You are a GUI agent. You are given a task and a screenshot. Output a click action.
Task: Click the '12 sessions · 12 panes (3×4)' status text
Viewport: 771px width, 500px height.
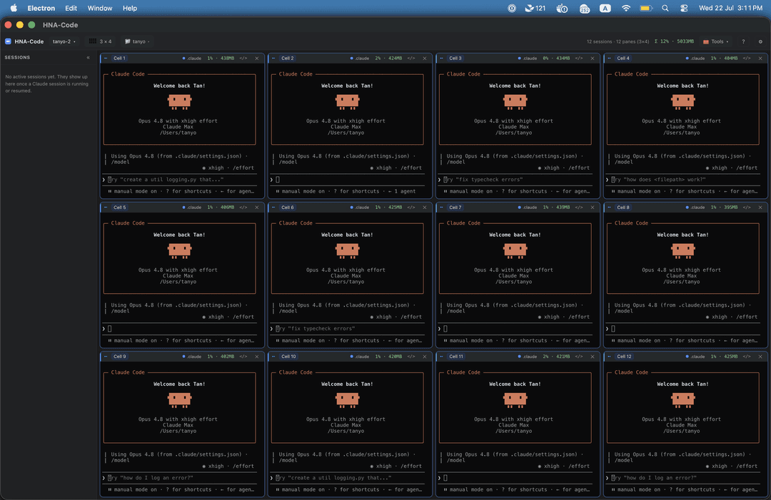pos(618,42)
